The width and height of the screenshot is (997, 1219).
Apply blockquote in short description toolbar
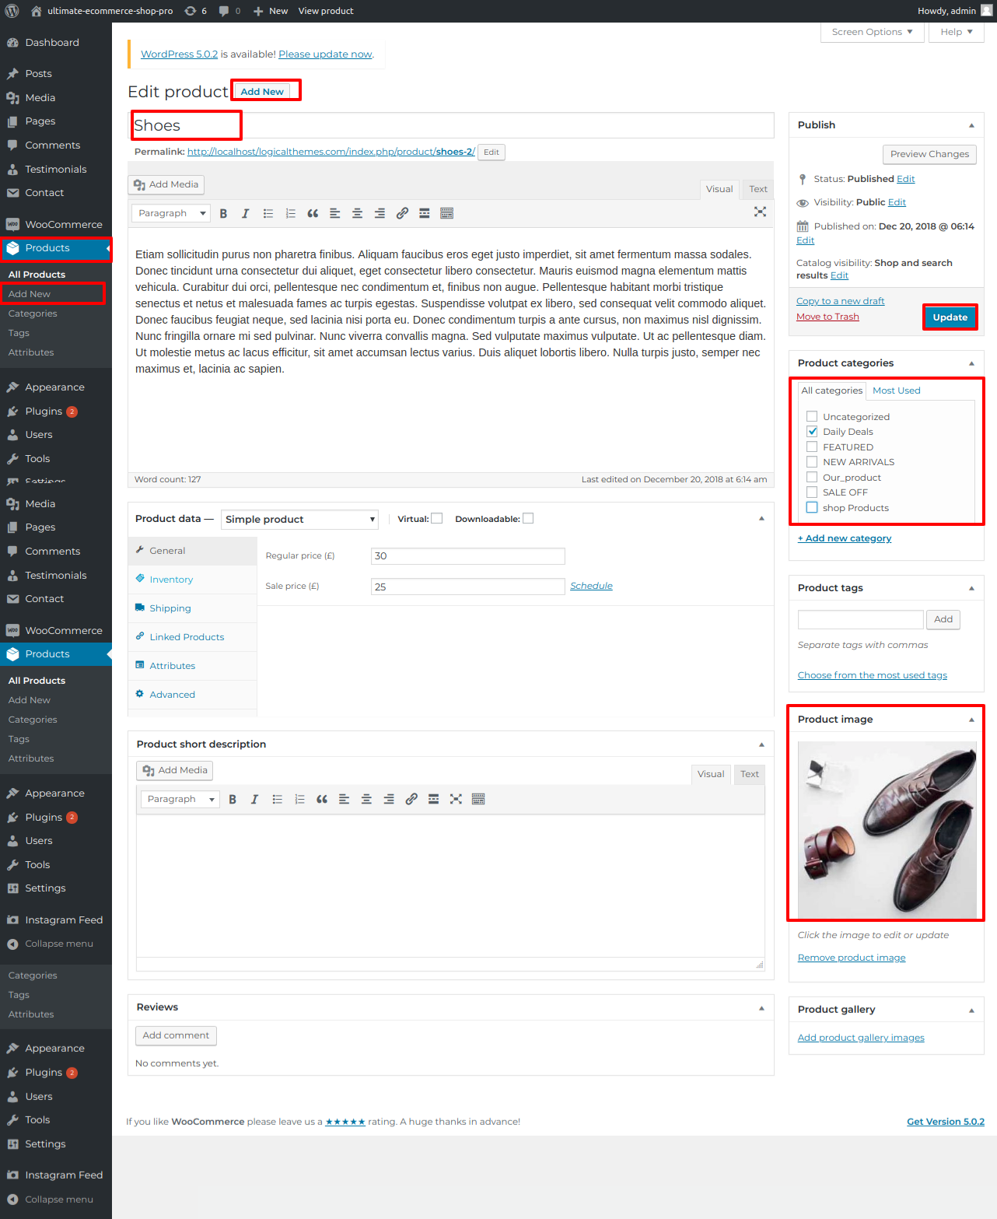tap(322, 799)
